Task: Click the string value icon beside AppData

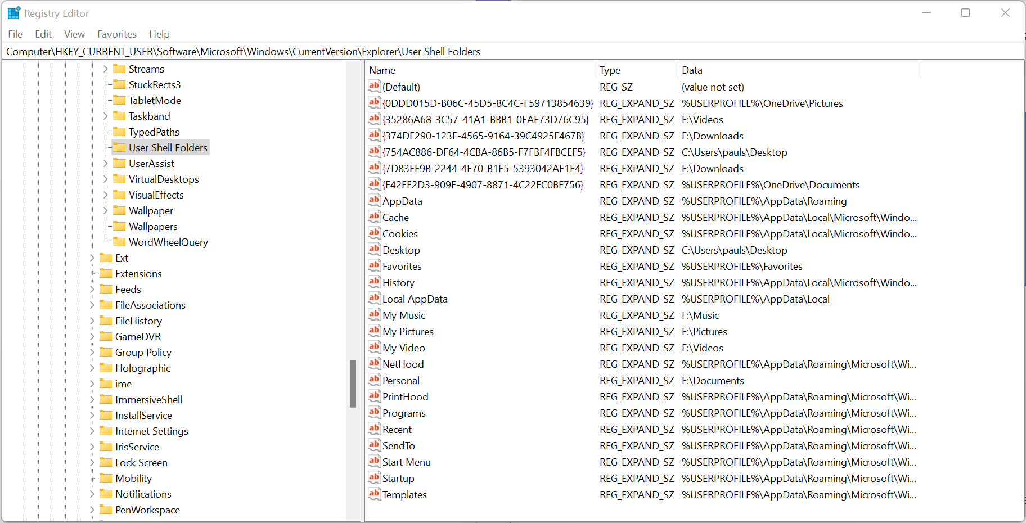Action: [x=374, y=200]
